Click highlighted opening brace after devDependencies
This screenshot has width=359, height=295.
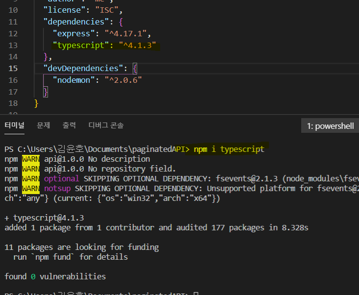[135, 69]
